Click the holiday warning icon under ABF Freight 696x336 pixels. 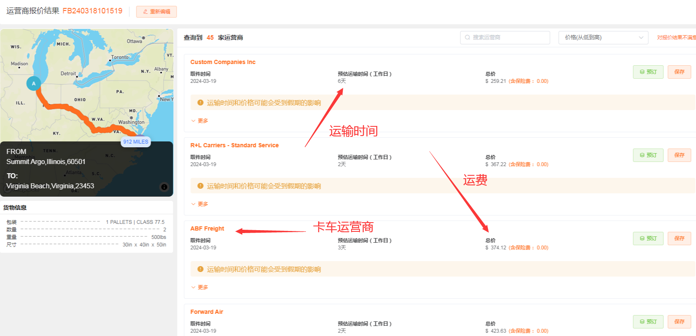pyautogui.click(x=200, y=269)
